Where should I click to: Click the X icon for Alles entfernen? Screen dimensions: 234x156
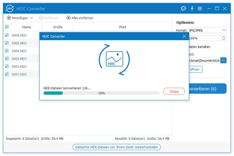click(x=68, y=18)
